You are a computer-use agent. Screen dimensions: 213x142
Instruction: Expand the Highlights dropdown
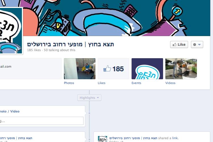point(89,98)
